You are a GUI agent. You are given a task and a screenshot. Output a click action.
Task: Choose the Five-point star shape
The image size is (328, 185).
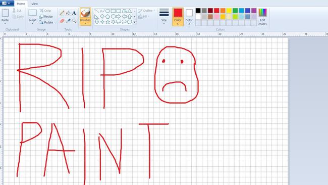pyautogui.click(x=107, y=22)
